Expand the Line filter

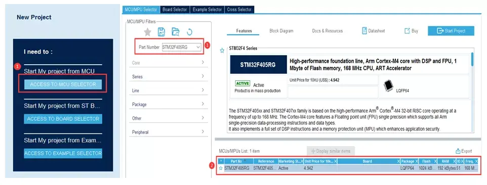click(169, 90)
